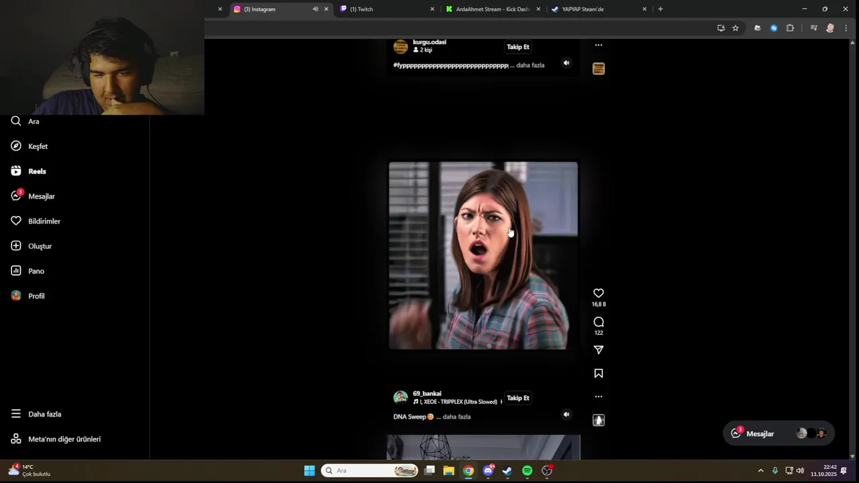Show hidden system tray icons
This screenshot has width=859, height=483.
(x=760, y=471)
